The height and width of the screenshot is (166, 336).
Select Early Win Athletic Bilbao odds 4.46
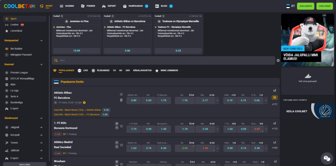coord(106,110)
